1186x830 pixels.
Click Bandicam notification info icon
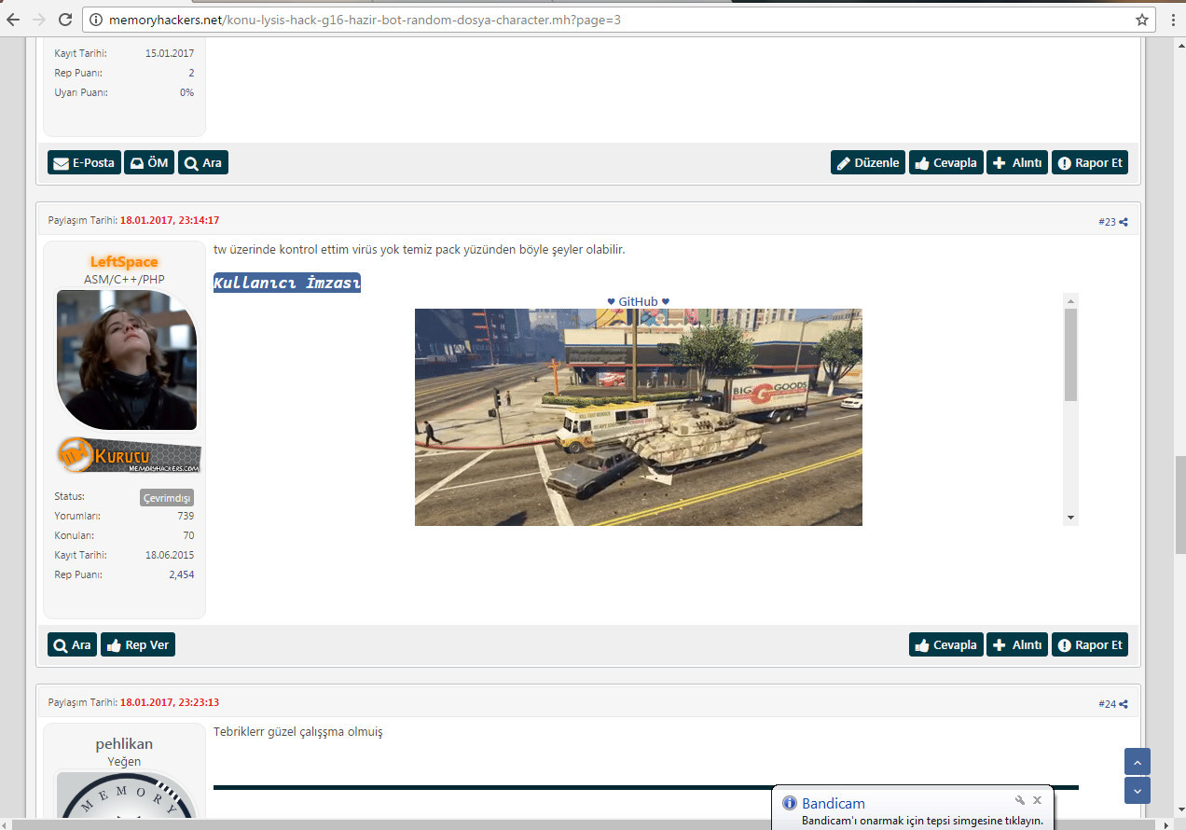[790, 803]
